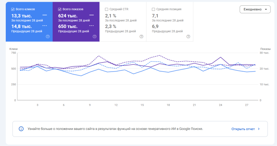Uncheck the 'Всего показов' checkbox
The height and width of the screenshot is (146, 277).
pos(60,9)
